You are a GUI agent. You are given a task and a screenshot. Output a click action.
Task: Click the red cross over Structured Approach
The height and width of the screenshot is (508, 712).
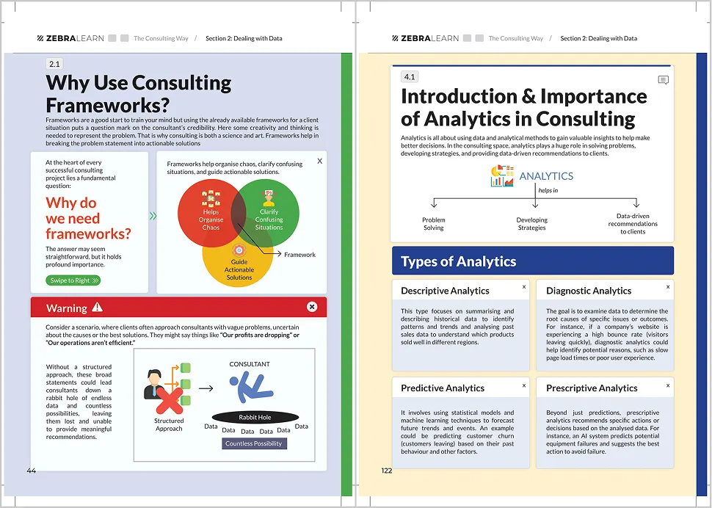[x=170, y=401]
